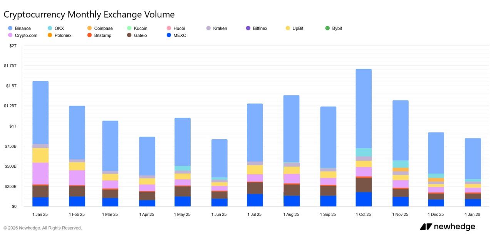Screen dimensions: 493x237
Task: Select MEXC segment in 1 Jul 25 bar
Action: coord(255,200)
